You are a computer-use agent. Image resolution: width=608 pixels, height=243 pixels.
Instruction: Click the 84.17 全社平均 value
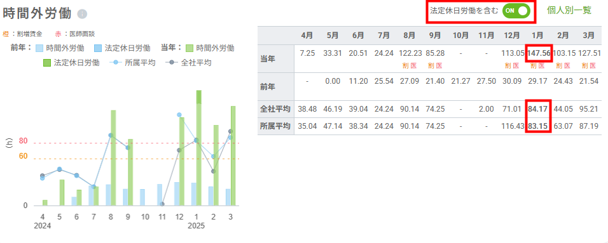538,109
